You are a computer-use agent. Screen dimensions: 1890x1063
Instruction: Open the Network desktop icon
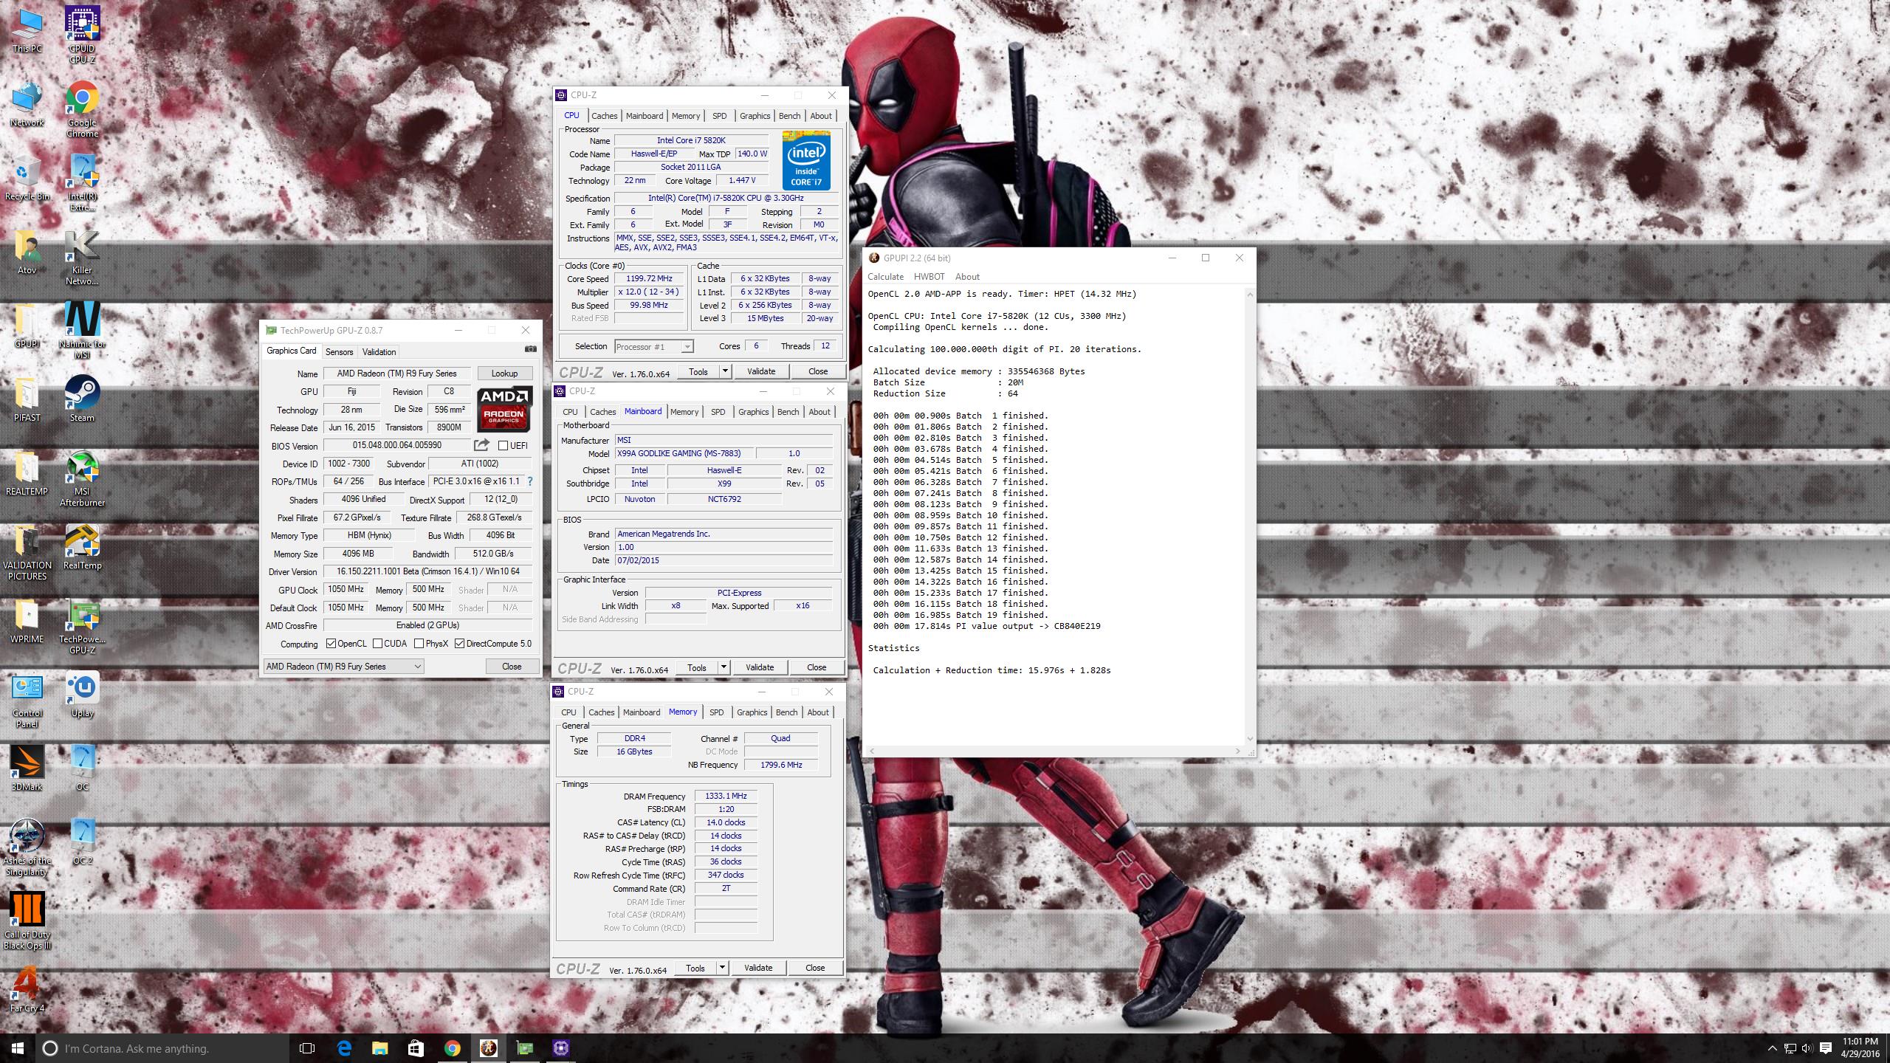point(27,105)
